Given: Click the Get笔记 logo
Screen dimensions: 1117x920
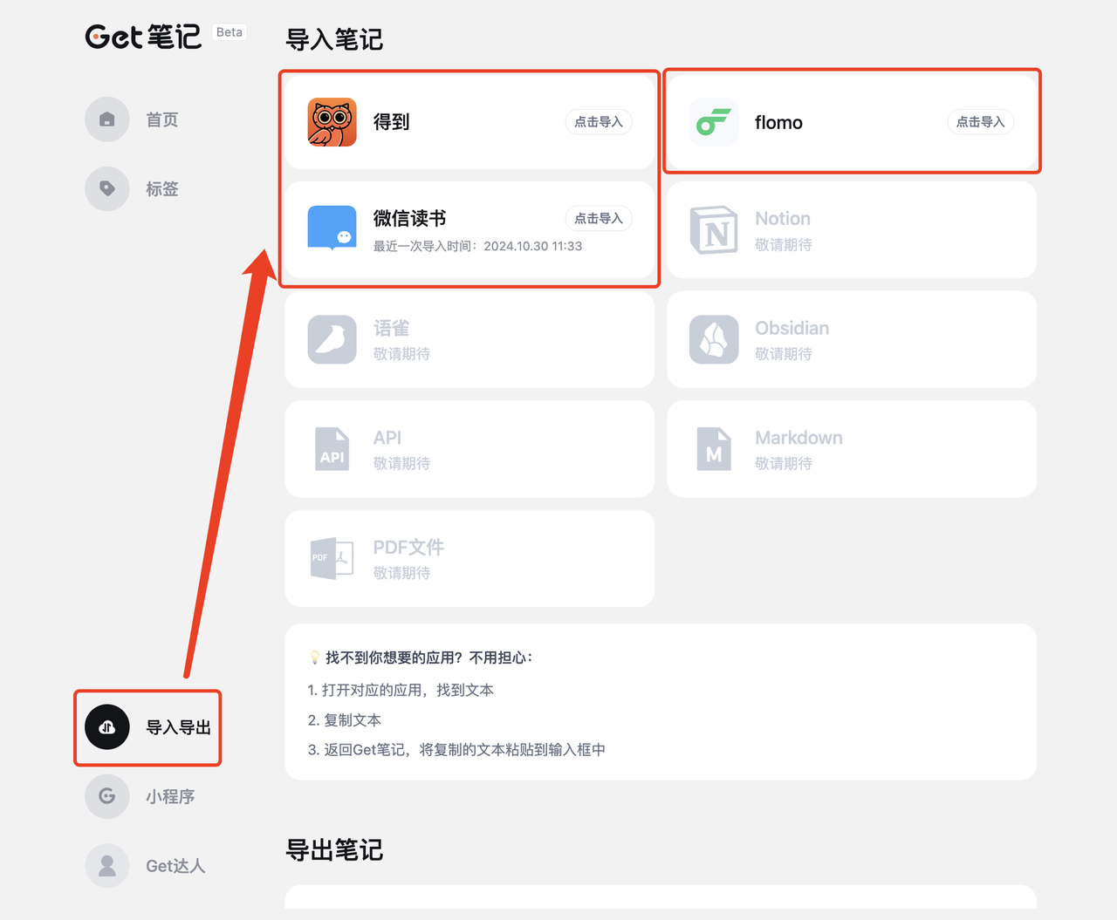Looking at the screenshot, I should click(143, 36).
